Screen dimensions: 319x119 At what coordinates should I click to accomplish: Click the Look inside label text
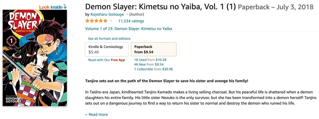click(x=51, y=7)
